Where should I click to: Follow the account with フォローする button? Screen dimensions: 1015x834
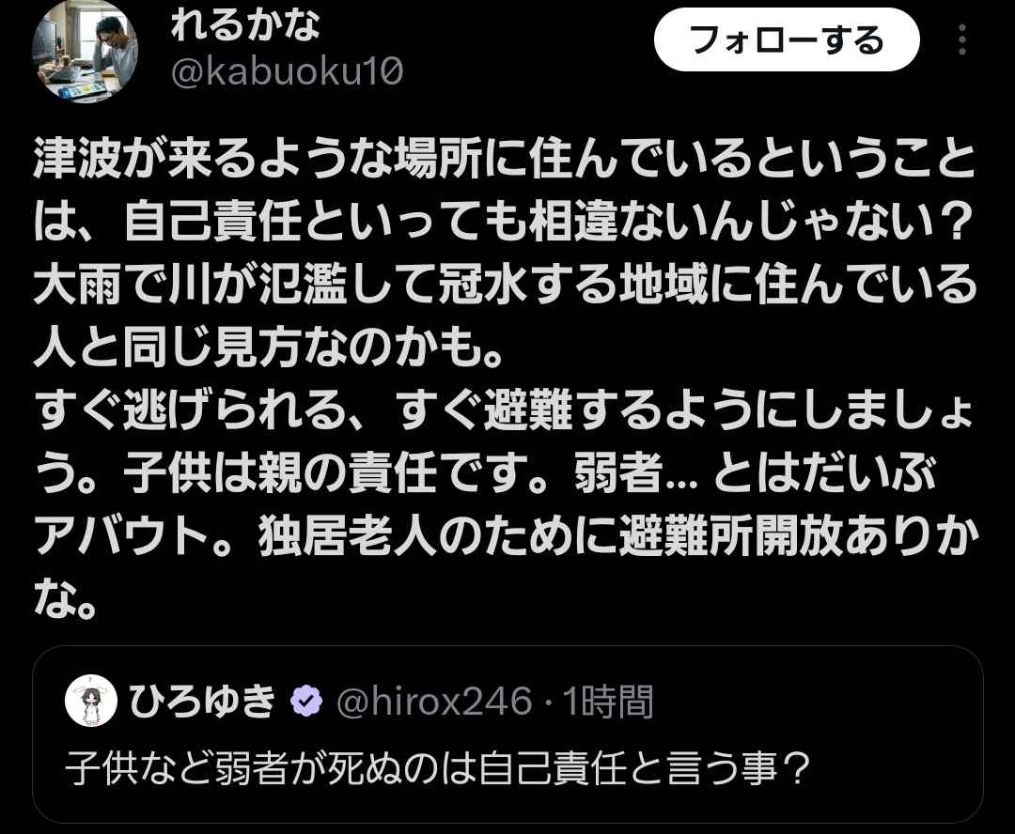click(x=788, y=39)
